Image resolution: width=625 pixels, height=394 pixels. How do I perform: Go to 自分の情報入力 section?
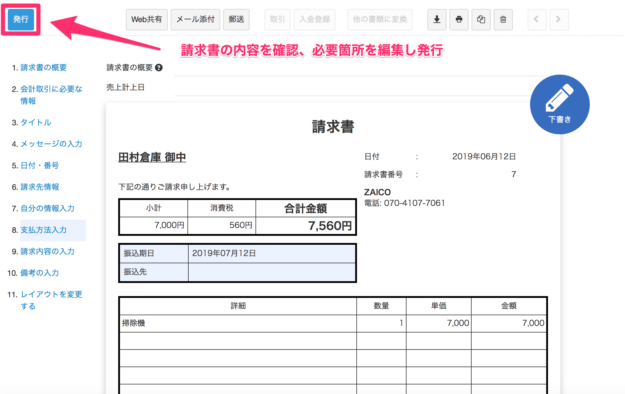point(47,208)
